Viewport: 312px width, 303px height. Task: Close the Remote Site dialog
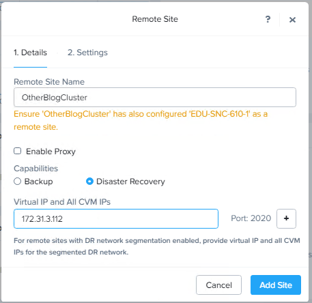292,20
